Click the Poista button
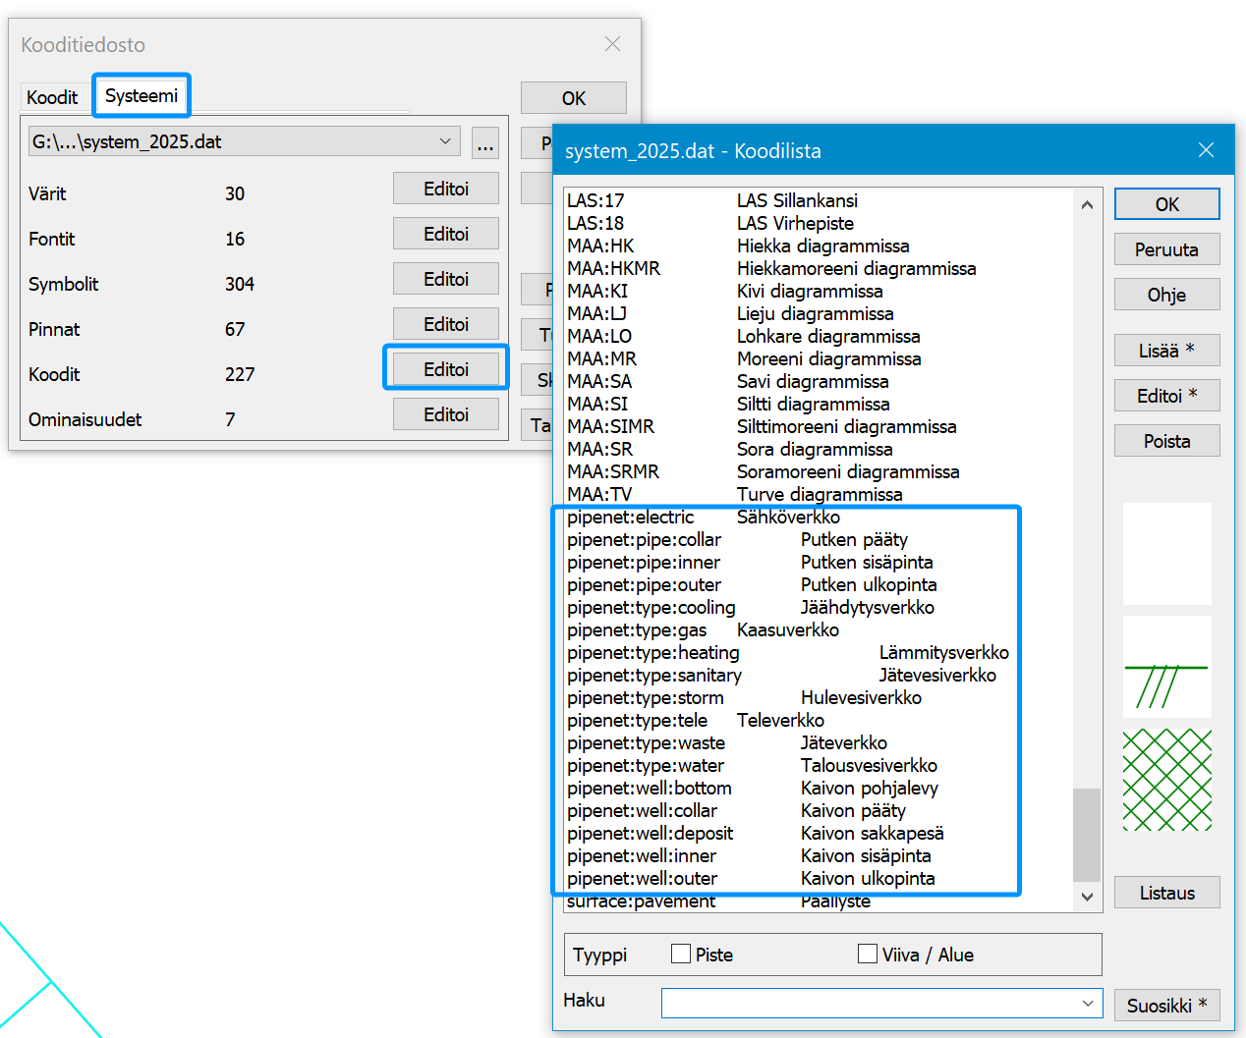1246x1038 pixels. (x=1166, y=441)
